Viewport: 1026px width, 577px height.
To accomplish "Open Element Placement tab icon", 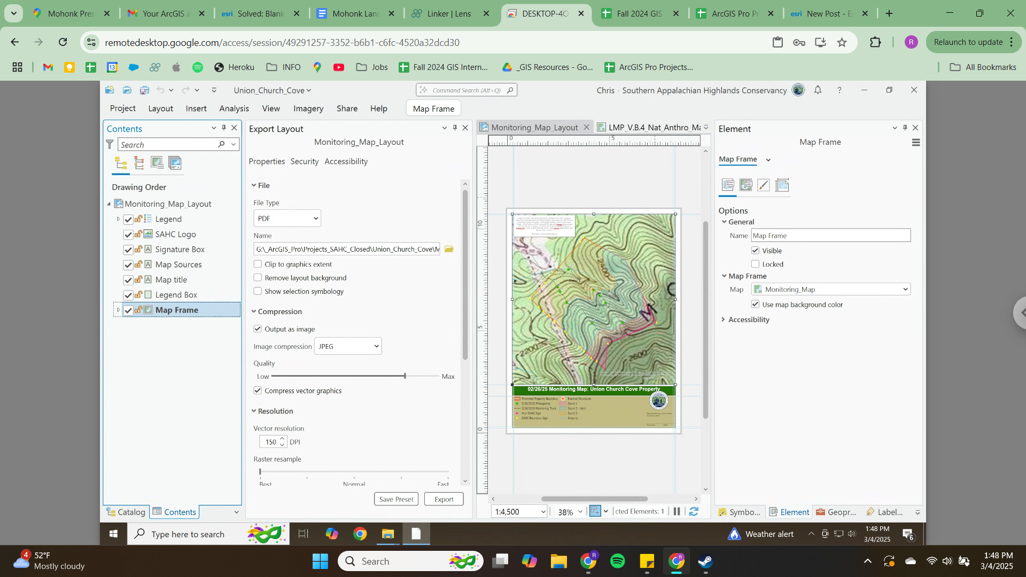I will pos(782,185).
